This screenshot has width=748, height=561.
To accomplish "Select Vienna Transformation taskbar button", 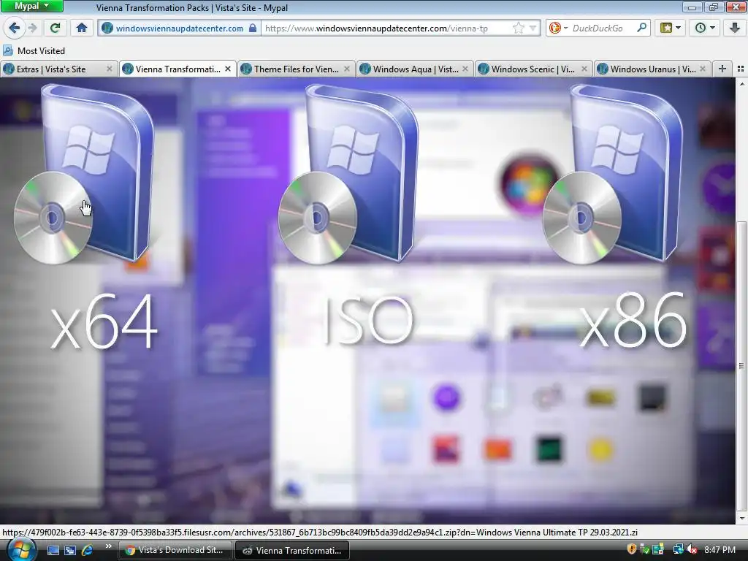I will tap(292, 550).
